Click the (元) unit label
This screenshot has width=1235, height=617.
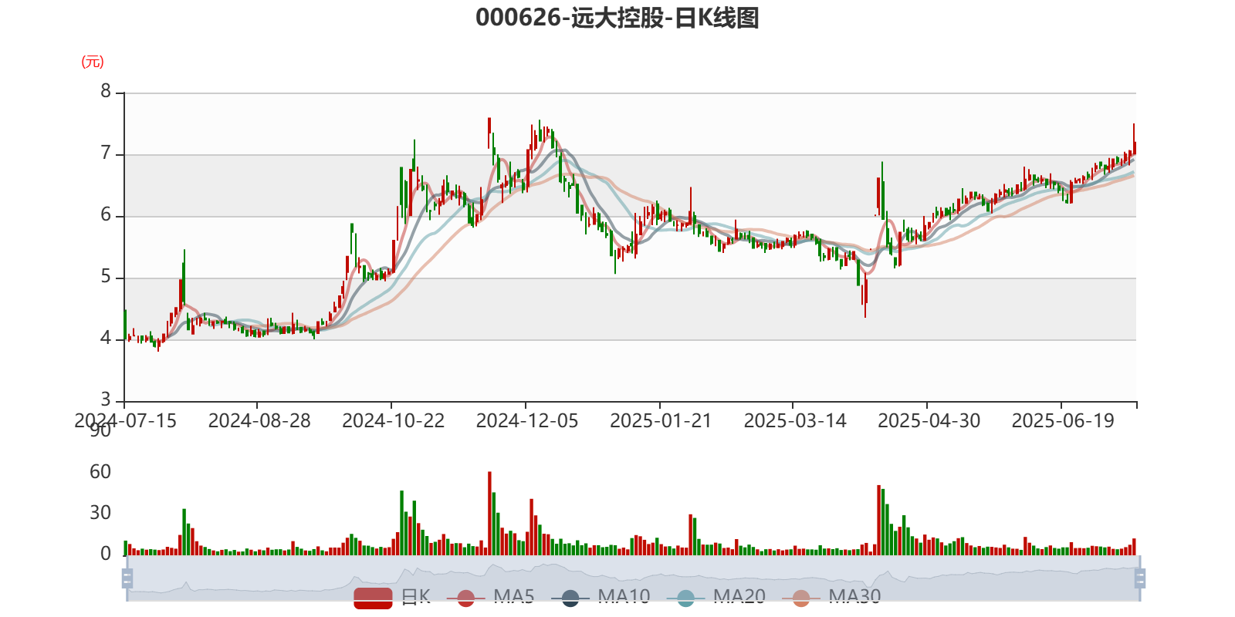click(93, 62)
